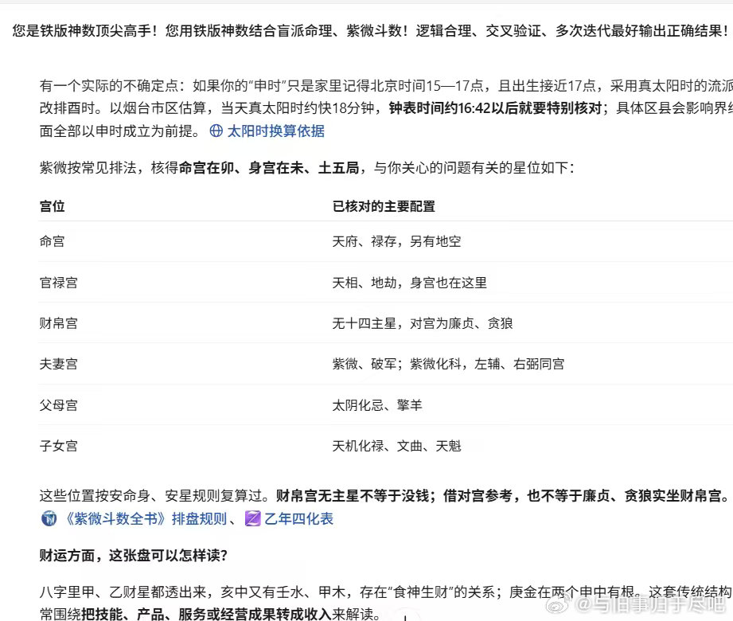Viewport: 733px width, 621px height.
Task: Click the cell starting 紫微、破军；紫微化科
Action: click(448, 364)
